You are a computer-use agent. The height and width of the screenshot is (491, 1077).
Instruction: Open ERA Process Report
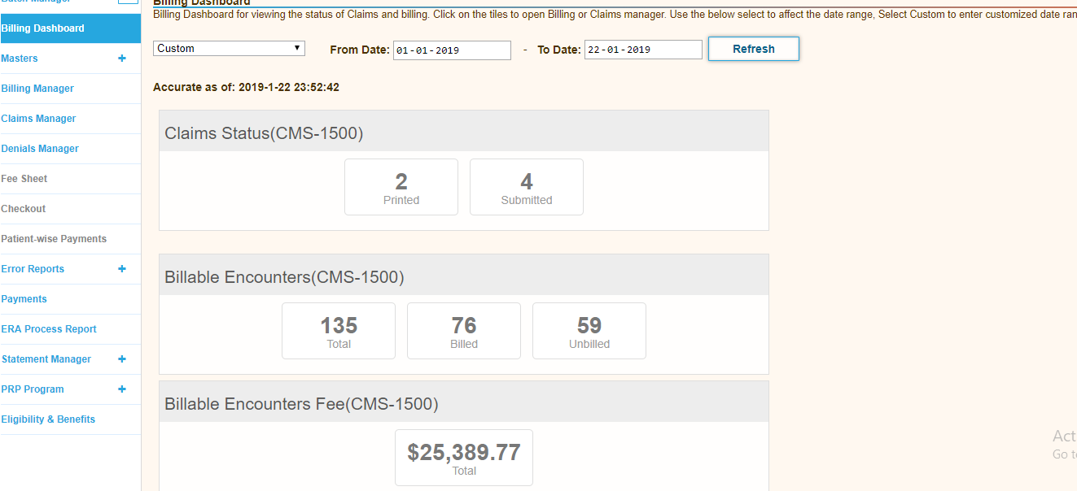pos(49,329)
